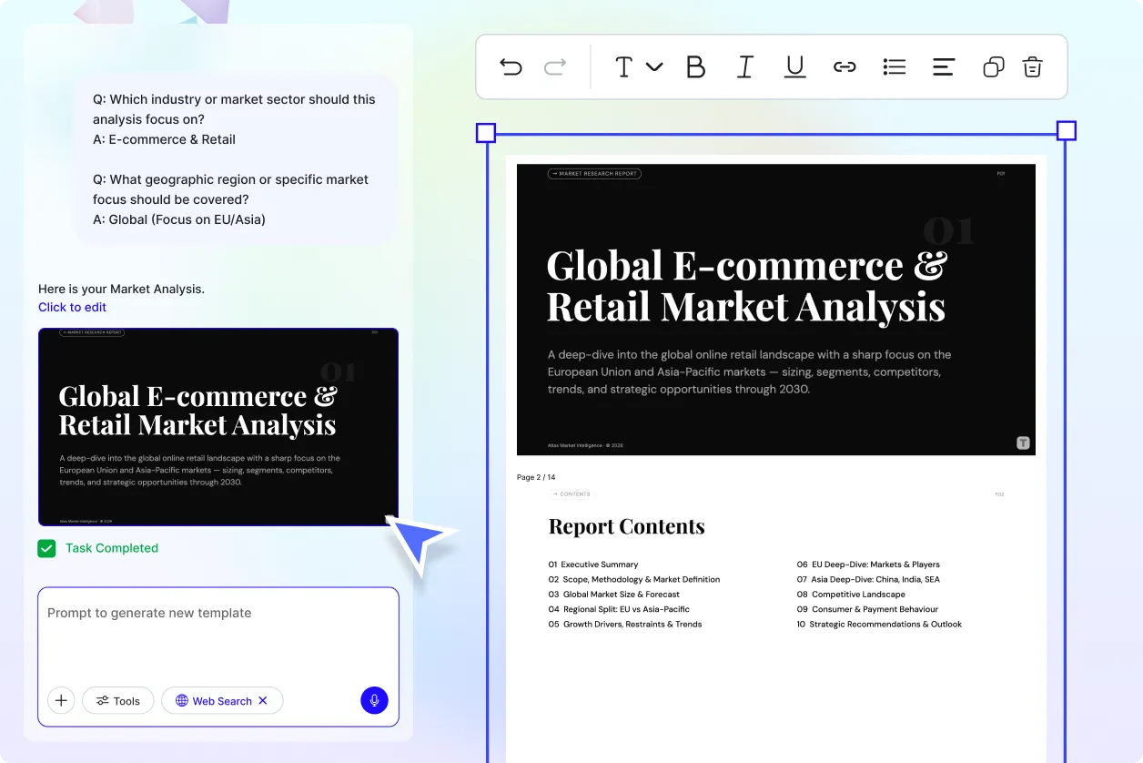Apply bulleted list formatting

[x=895, y=67]
